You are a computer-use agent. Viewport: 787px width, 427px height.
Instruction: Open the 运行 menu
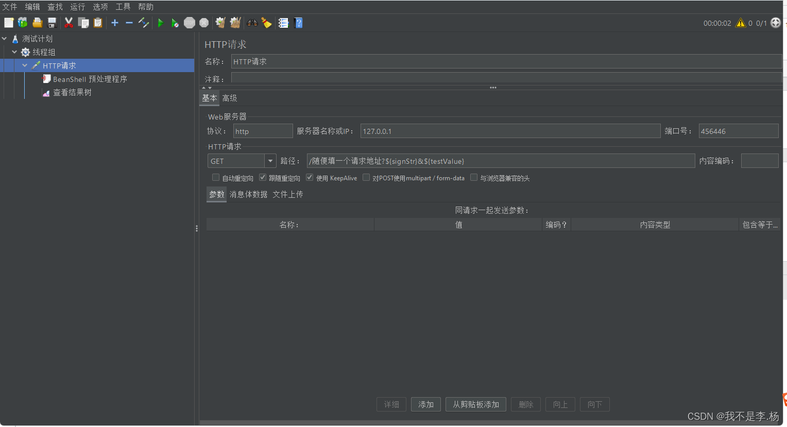(x=78, y=7)
